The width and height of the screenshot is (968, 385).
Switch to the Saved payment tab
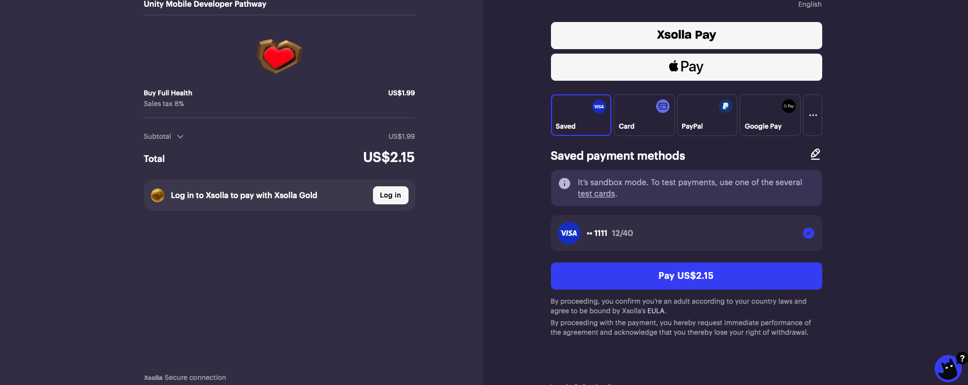581,115
